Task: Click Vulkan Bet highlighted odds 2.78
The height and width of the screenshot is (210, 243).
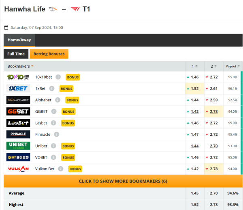Action: pyautogui.click(x=214, y=169)
